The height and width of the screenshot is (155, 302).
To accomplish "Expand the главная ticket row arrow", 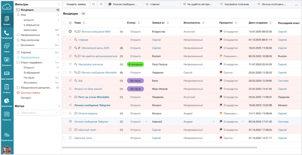I will point(70,40).
